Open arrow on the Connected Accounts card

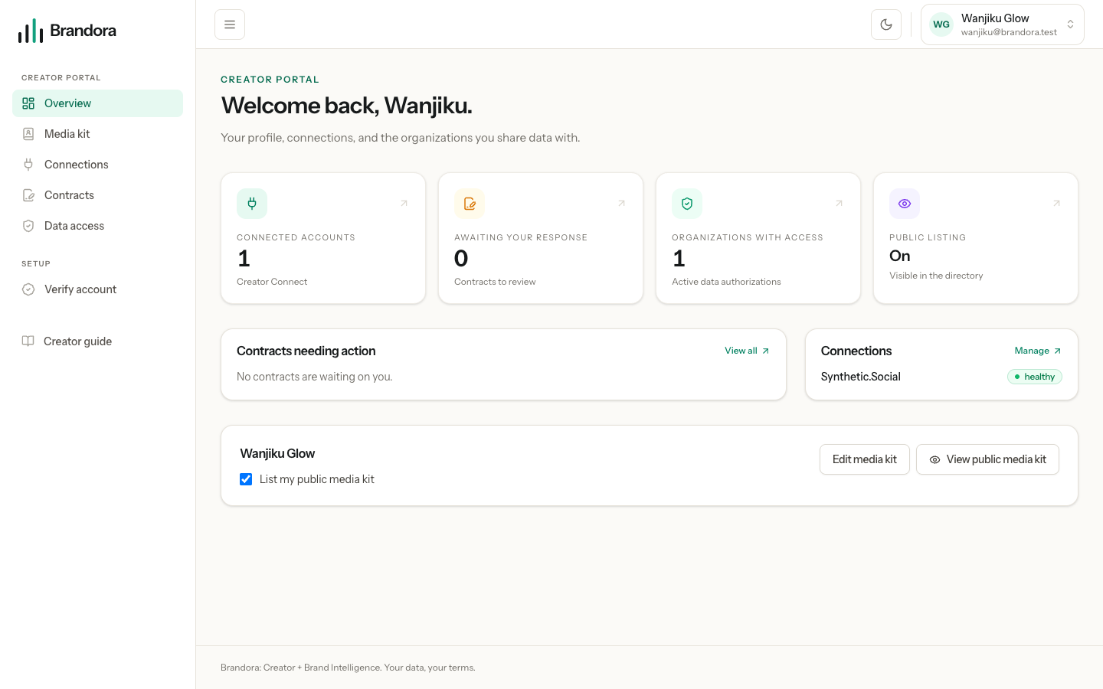click(x=404, y=204)
